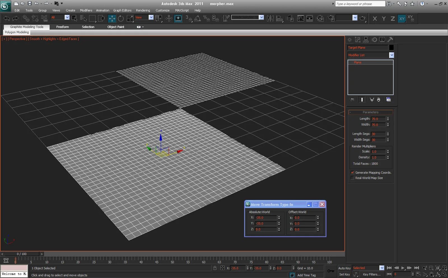
Task: Click the Length Segs input field
Action: tap(378, 134)
